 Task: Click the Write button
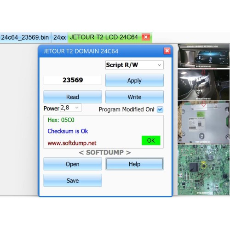point(134,97)
